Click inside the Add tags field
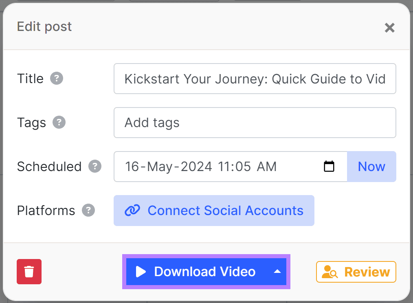This screenshot has height=303, width=413. pos(255,123)
